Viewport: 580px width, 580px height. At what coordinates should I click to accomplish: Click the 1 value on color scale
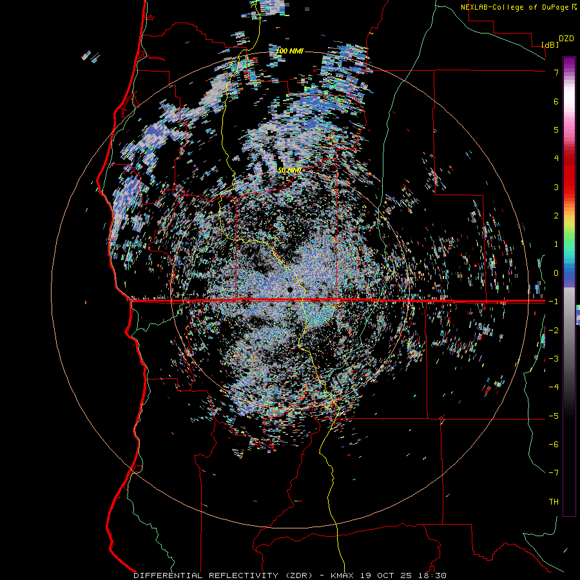[556, 244]
